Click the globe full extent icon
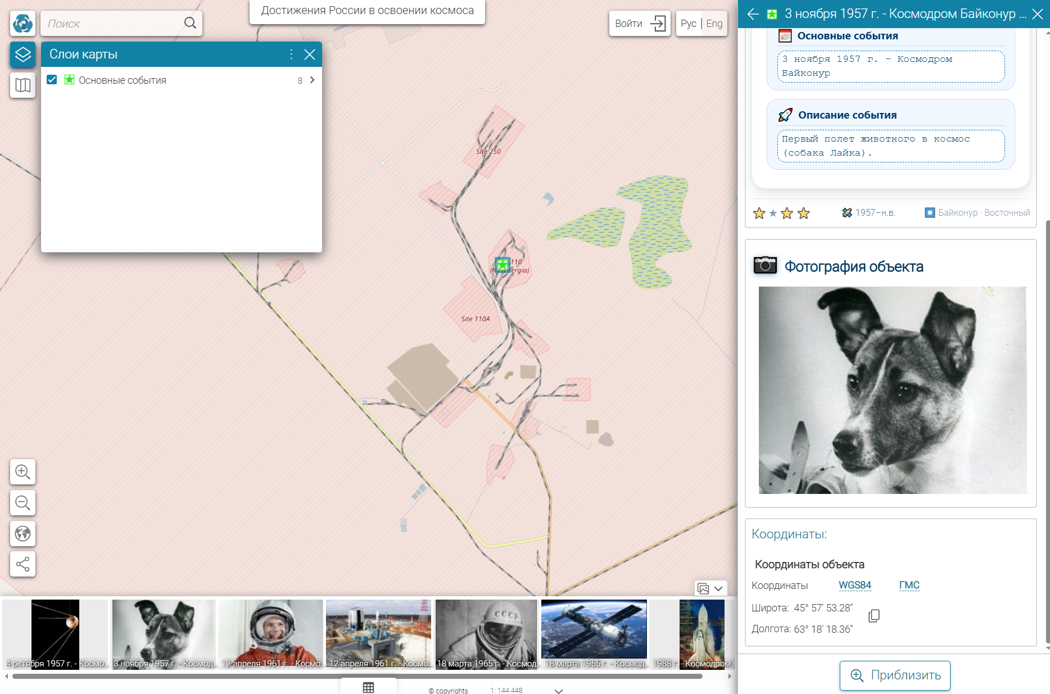This screenshot has width=1050, height=694. click(22, 533)
